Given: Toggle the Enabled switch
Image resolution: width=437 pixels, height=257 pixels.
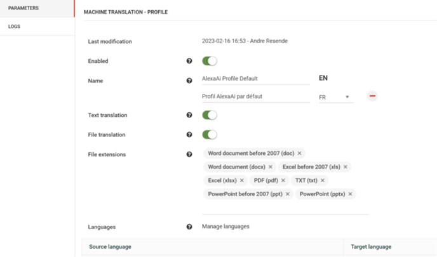Looking at the screenshot, I should click(210, 61).
